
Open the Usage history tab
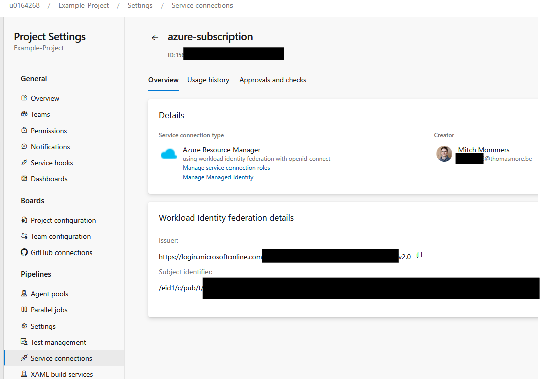[x=208, y=80]
